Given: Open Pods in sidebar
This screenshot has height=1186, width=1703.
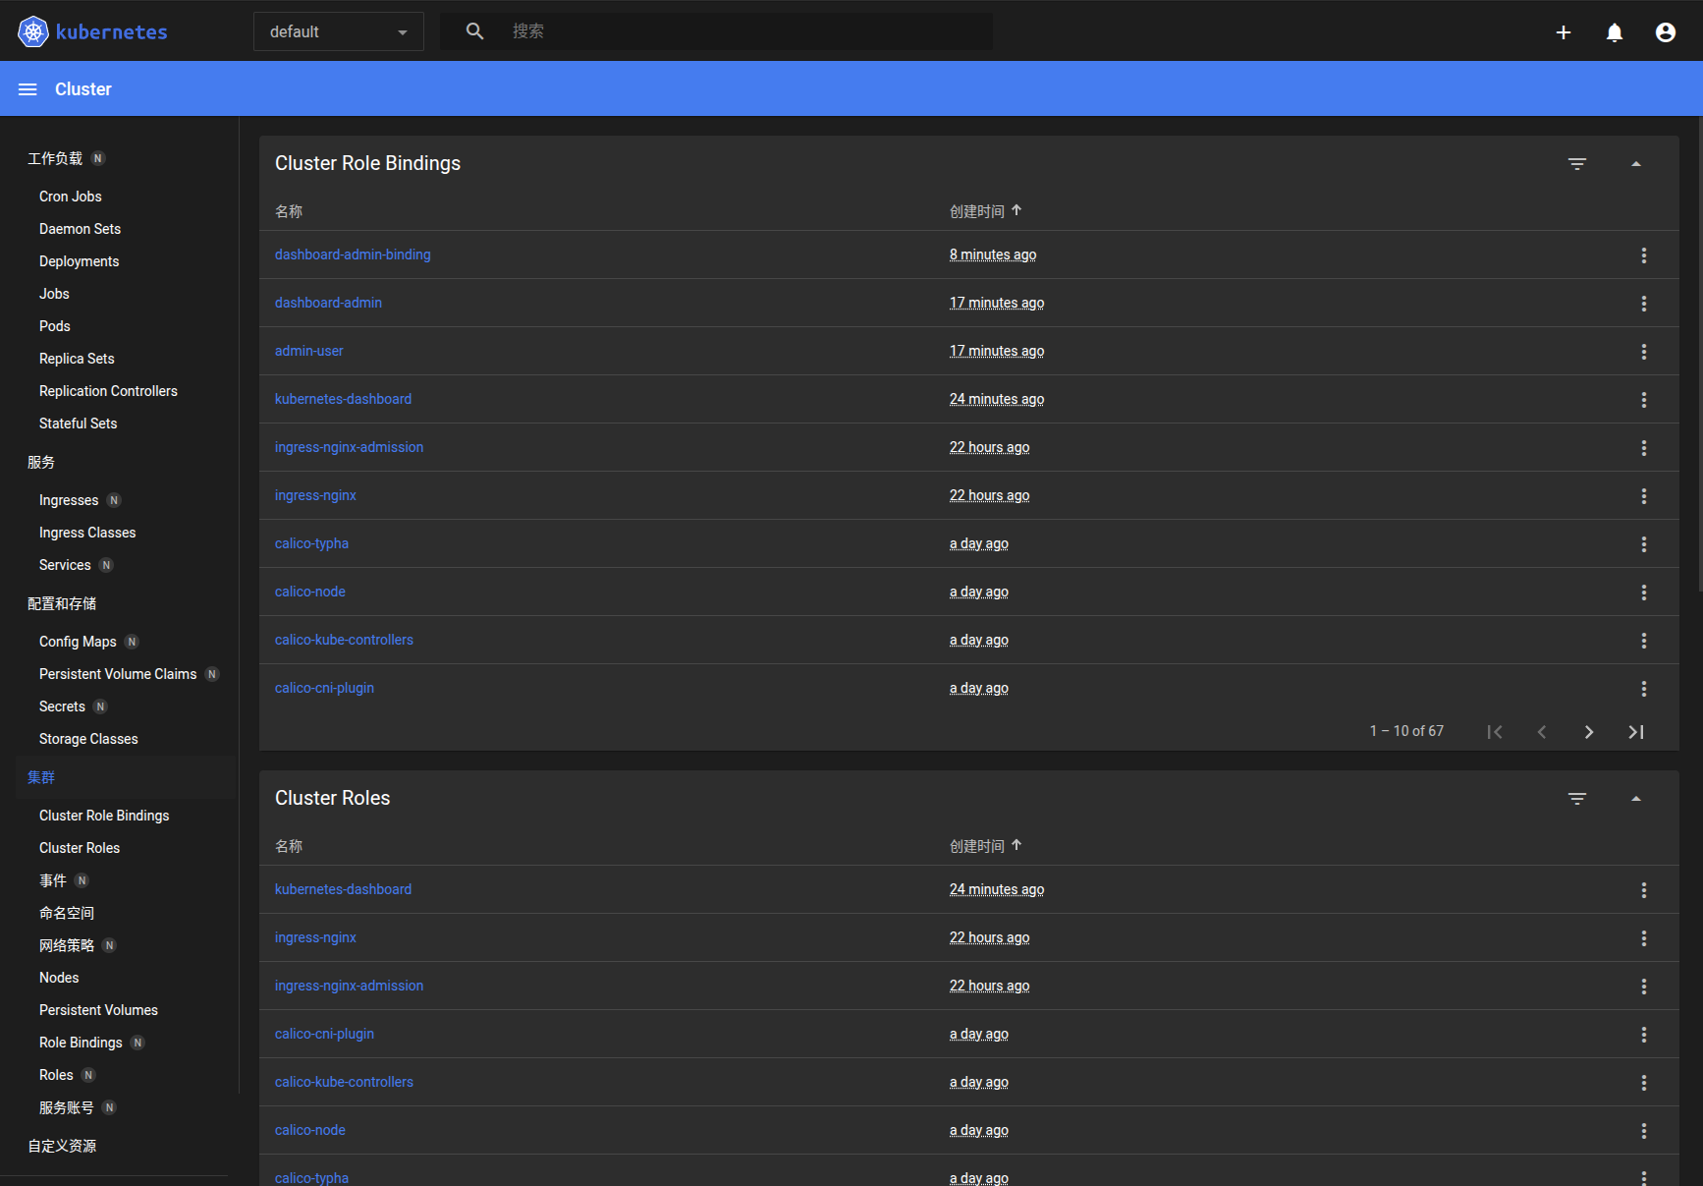Looking at the screenshot, I should [x=55, y=326].
